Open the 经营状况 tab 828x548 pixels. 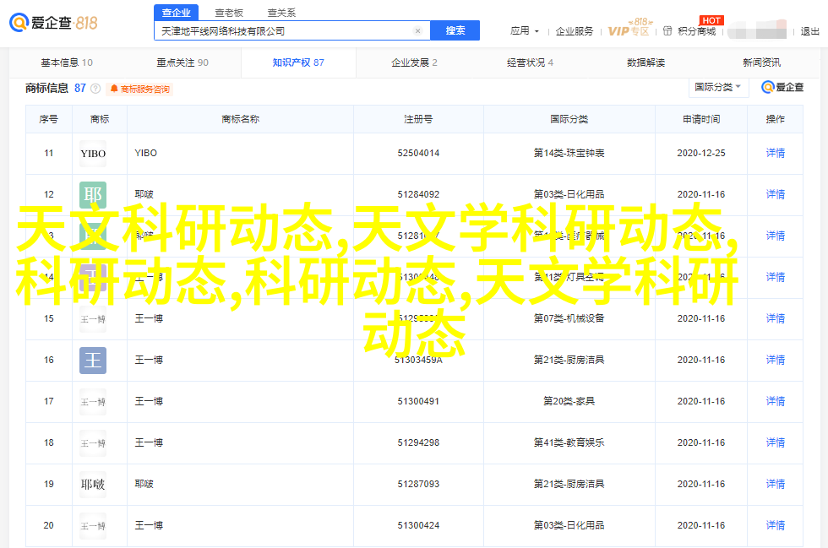coord(530,62)
